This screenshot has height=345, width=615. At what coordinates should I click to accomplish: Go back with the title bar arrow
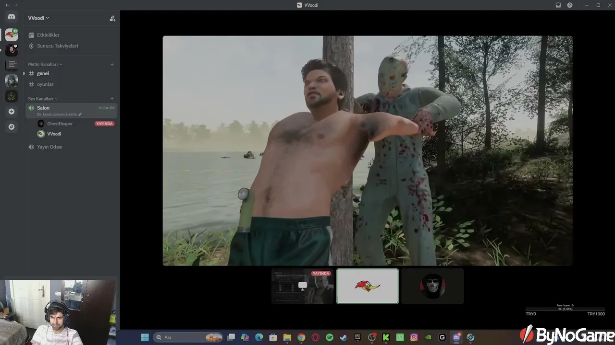coord(7,5)
